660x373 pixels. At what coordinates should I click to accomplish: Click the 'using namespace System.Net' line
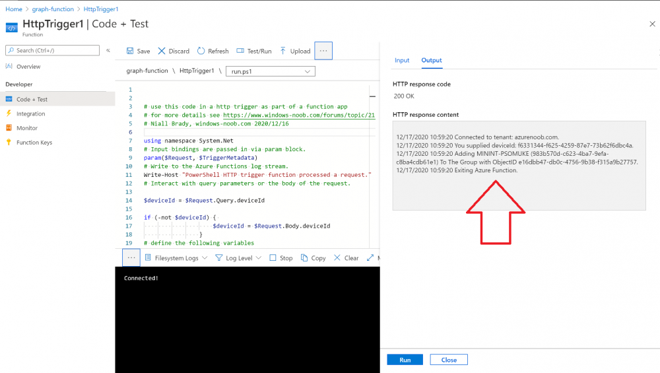point(189,141)
